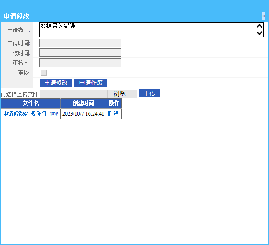The image size is (269, 245).
Task: Select the 2023/10/7 16:24:41 timestamp cell
Action: [x=83, y=114]
